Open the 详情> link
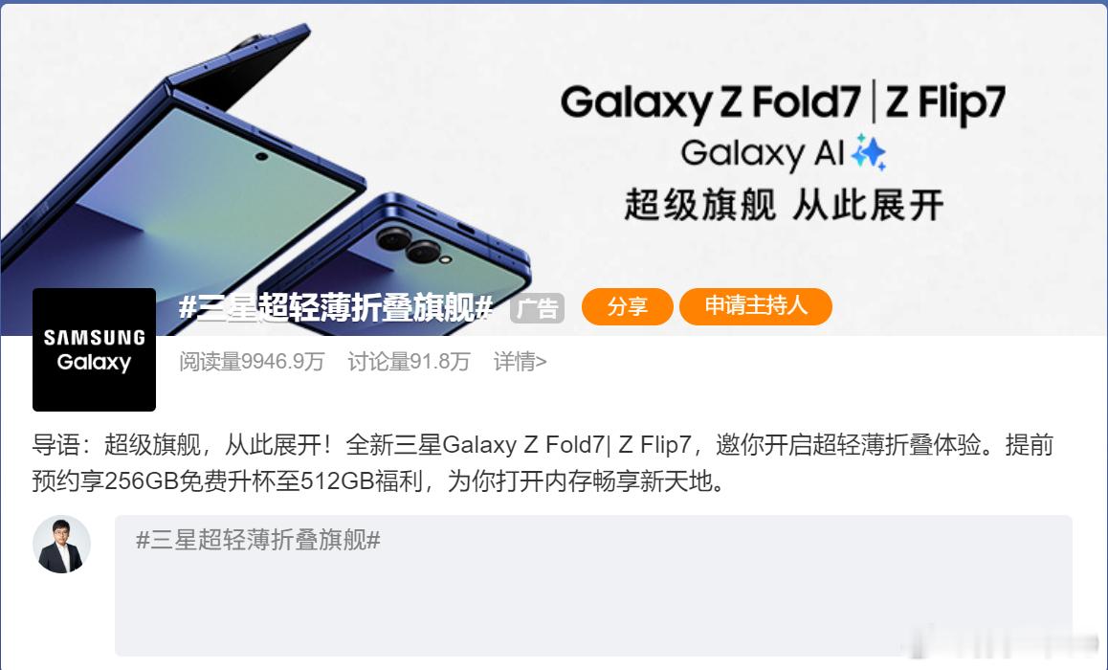The width and height of the screenshot is (1108, 670). point(521,362)
